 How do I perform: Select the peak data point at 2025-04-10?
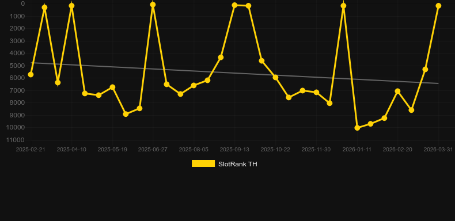coord(71,6)
